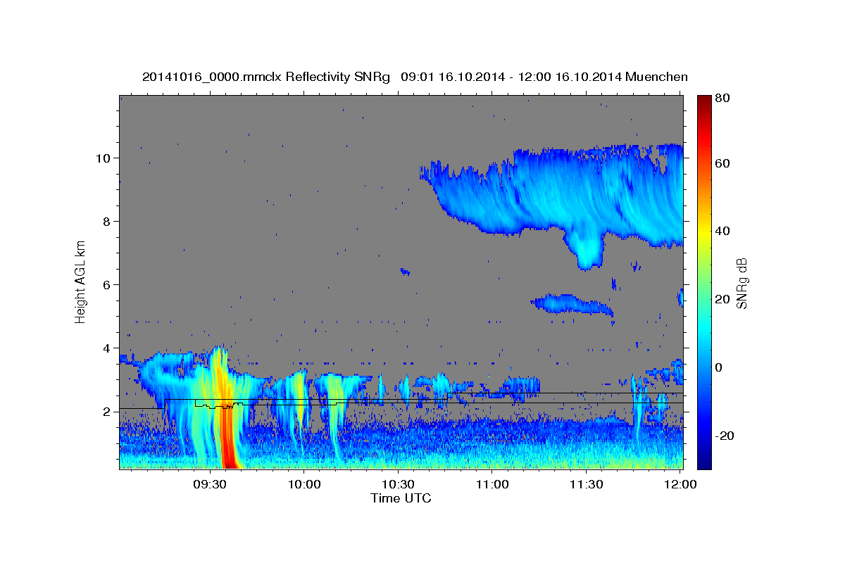Screen dimensions: 845x563
Task: Click the colorbar value -20
Action: 725,436
